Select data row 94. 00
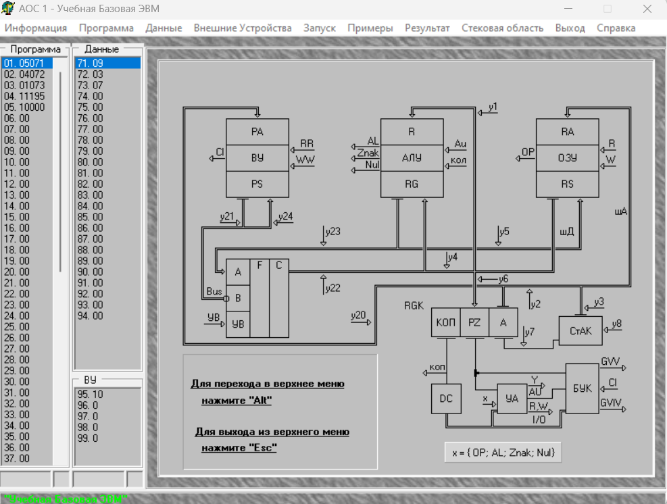667x504 pixels. tap(108, 316)
